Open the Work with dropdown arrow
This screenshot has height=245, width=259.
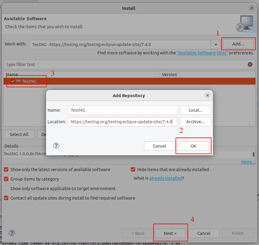coord(216,44)
